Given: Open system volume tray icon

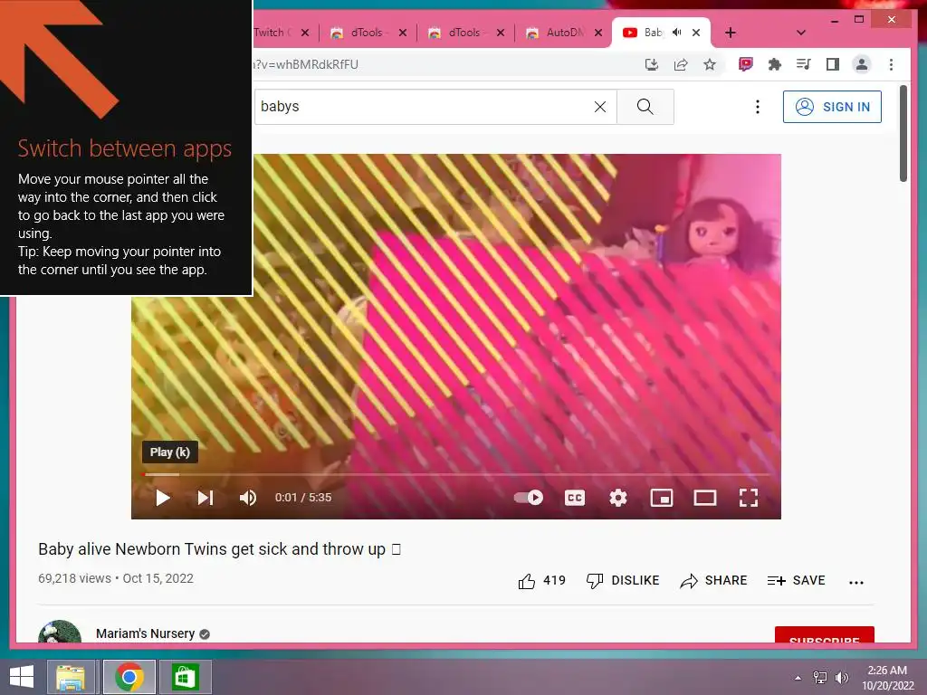Looking at the screenshot, I should (x=841, y=678).
